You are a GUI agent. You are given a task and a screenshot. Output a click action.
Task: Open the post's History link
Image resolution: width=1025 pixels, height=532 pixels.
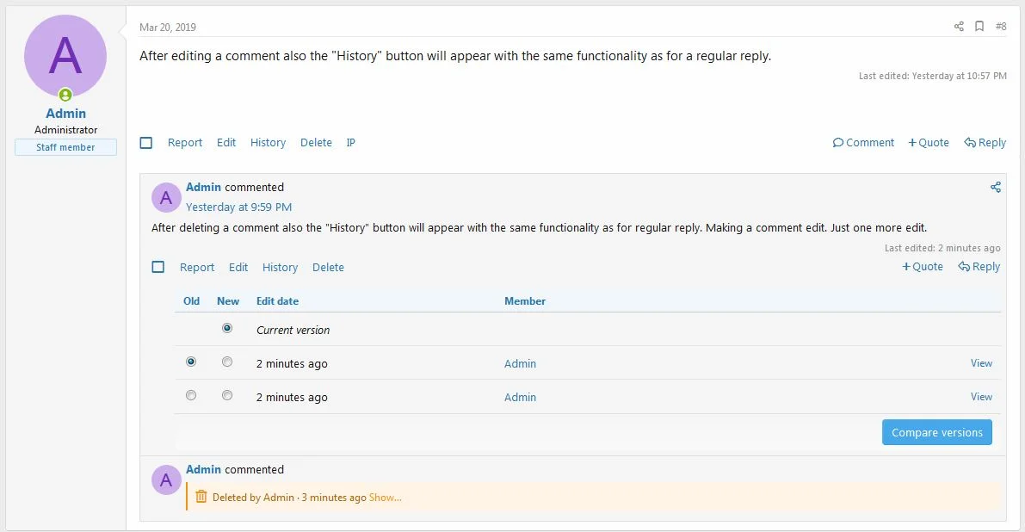click(x=268, y=143)
